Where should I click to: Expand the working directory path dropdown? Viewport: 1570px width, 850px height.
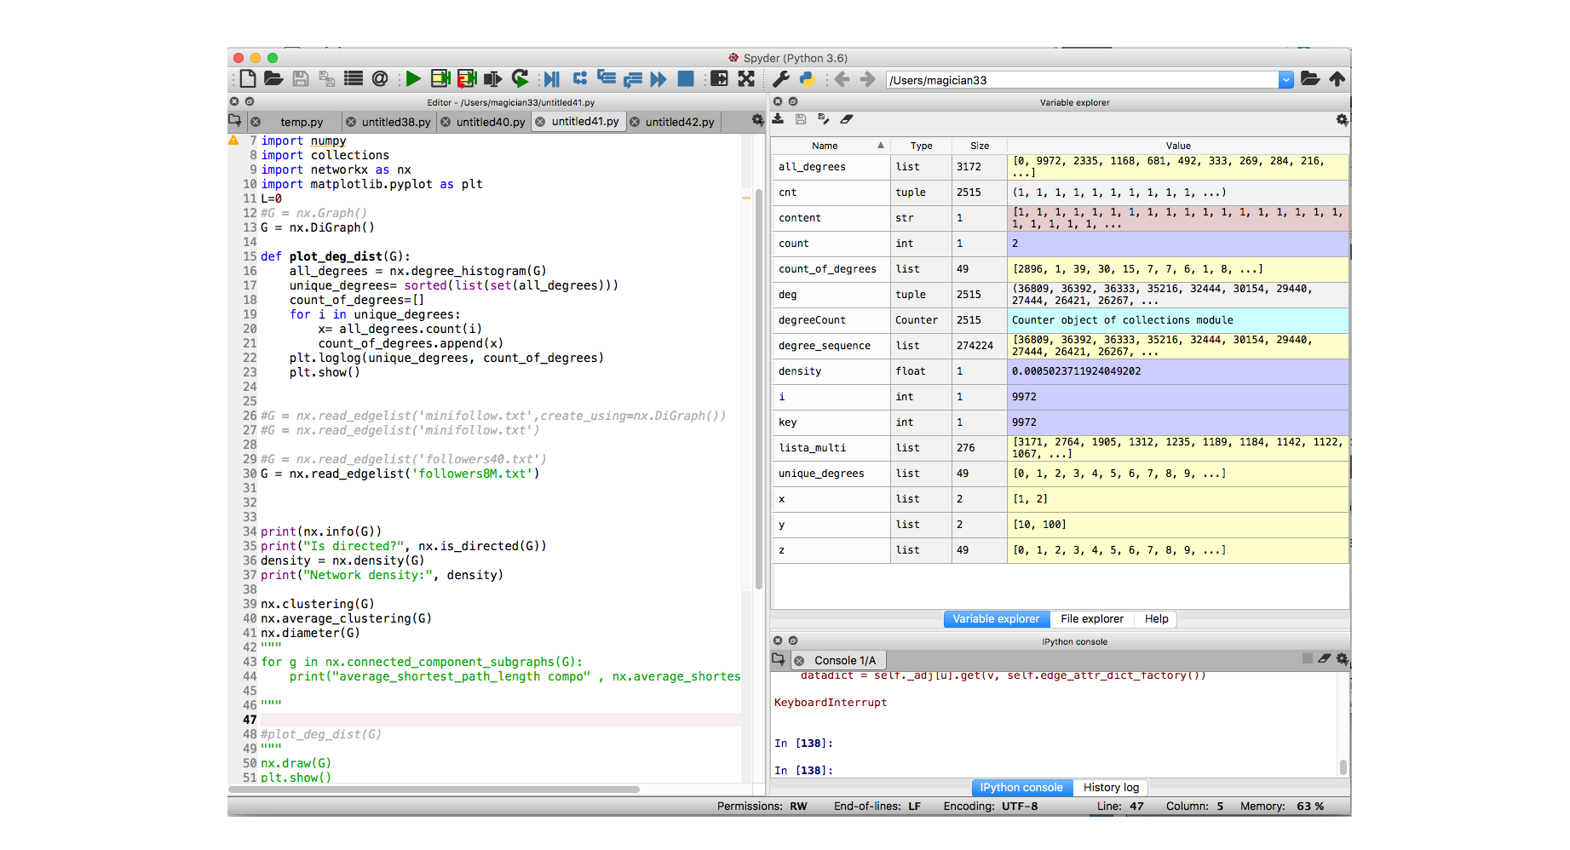1285,80
